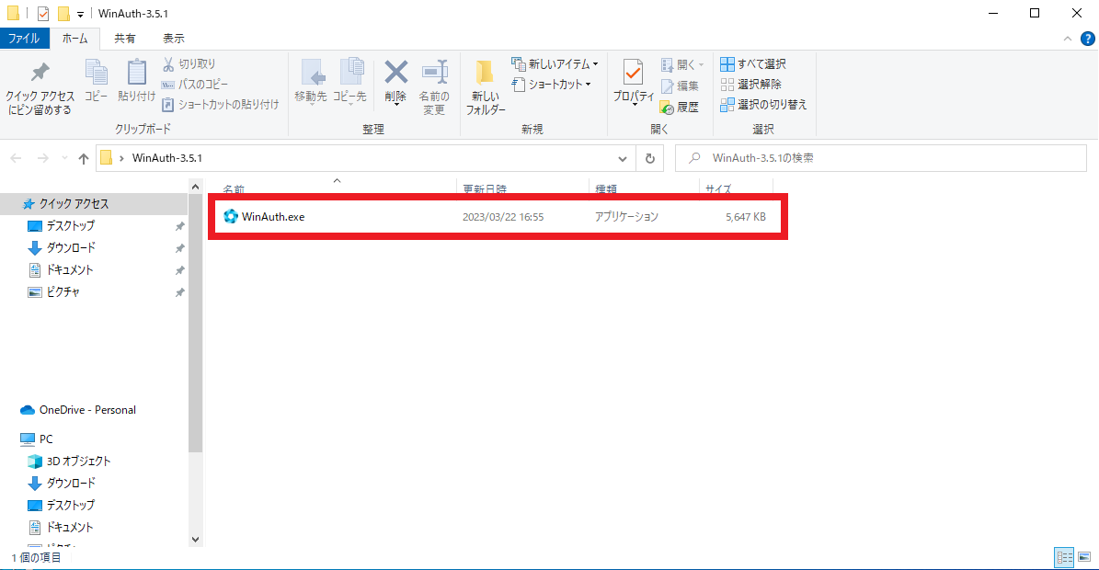
Task: Switch to large icons view layout
Action: click(1084, 557)
